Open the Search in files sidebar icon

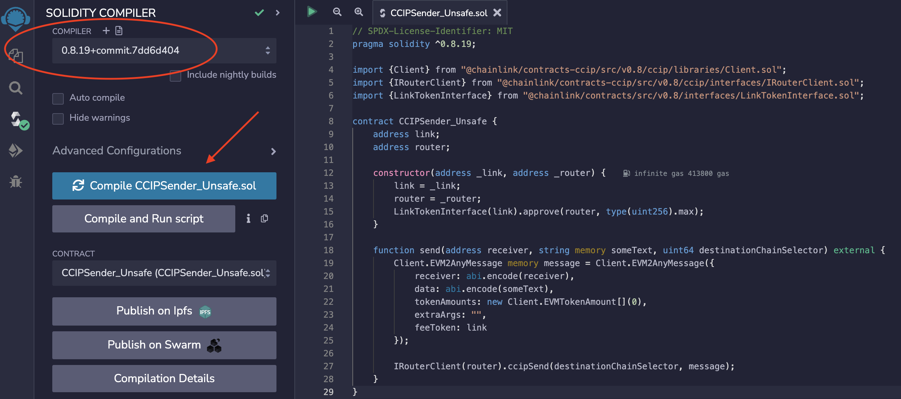pyautogui.click(x=16, y=88)
